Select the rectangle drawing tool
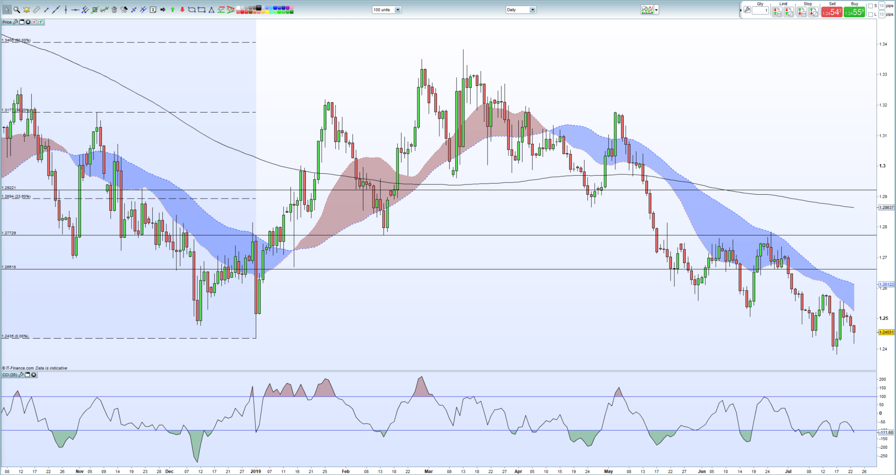896x475 pixels. point(202,10)
